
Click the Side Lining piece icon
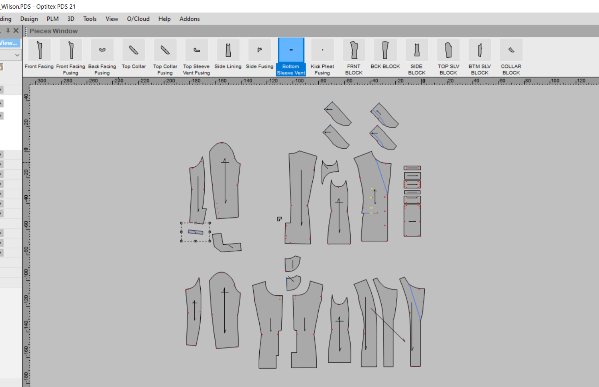point(228,50)
